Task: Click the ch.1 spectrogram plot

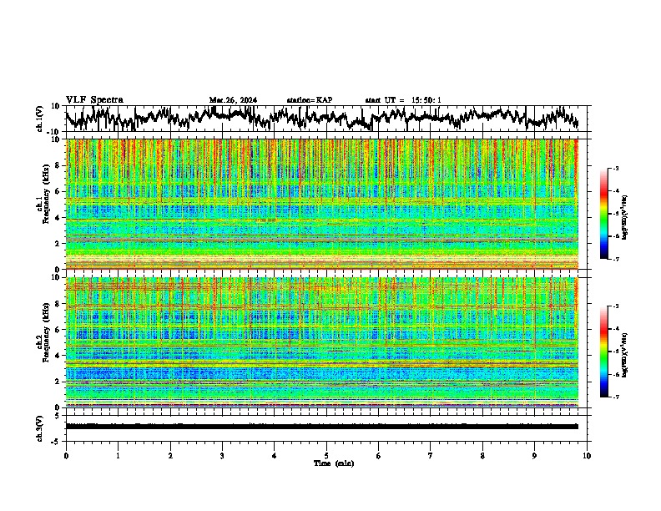Action: [x=322, y=204]
